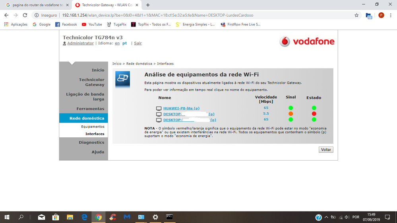The image size is (397, 223).
Task: Click the Chrome taskbar icon
Action: [99, 217]
